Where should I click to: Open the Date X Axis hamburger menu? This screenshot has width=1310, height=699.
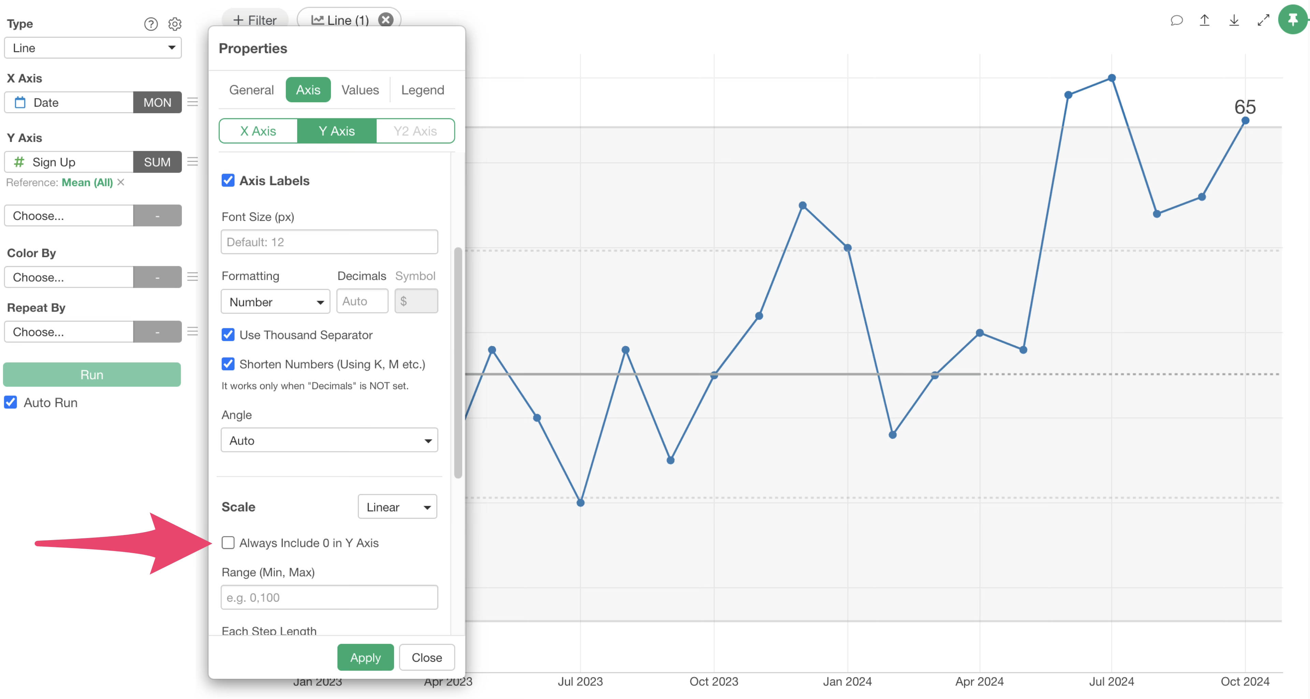pyautogui.click(x=193, y=102)
